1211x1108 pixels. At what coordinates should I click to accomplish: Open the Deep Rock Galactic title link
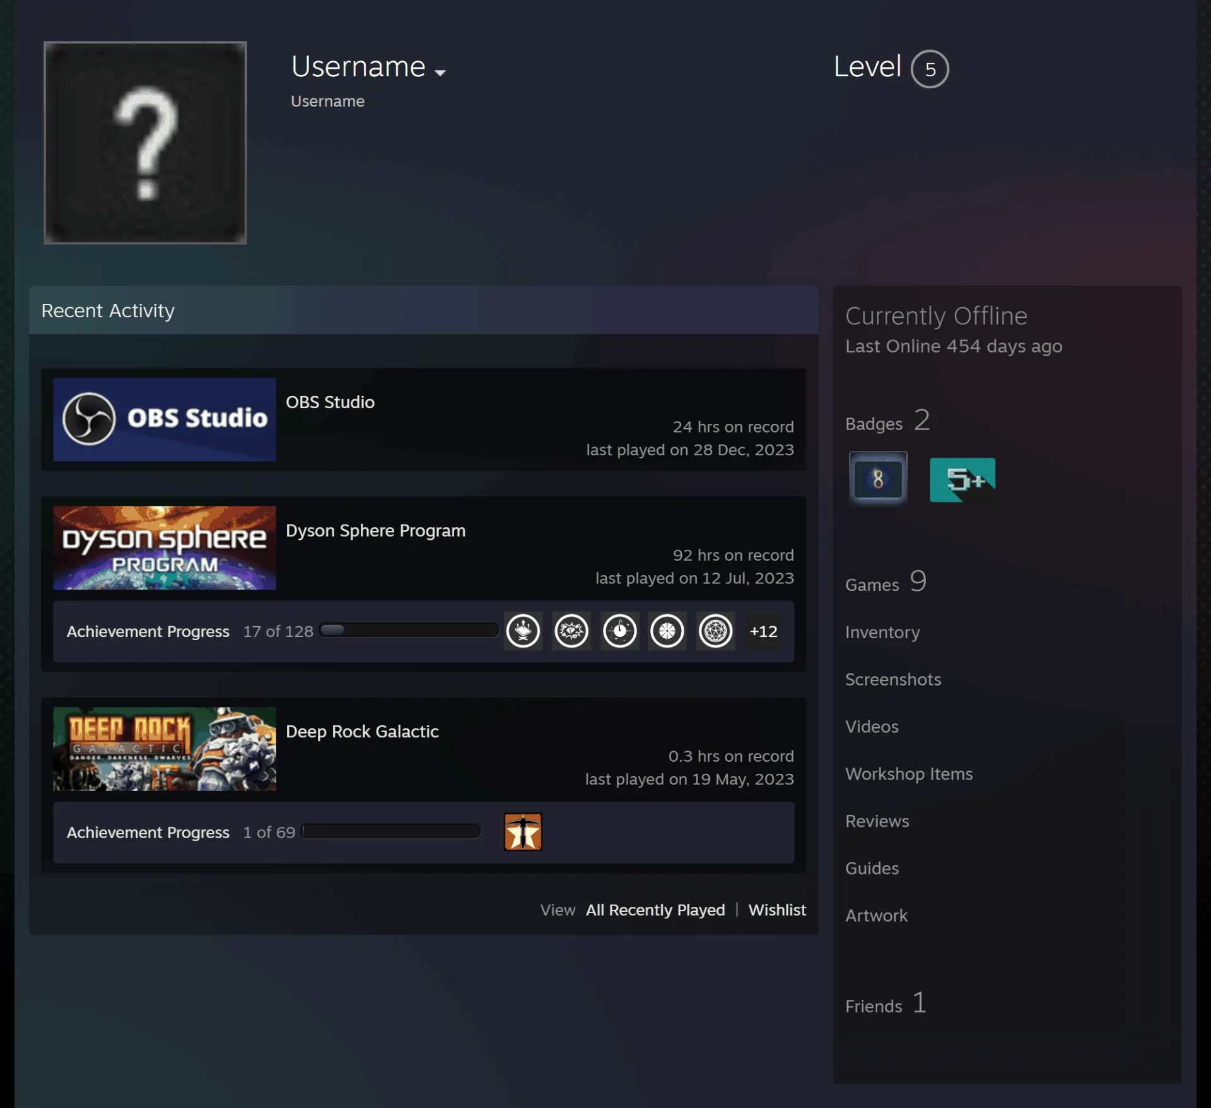[362, 732]
